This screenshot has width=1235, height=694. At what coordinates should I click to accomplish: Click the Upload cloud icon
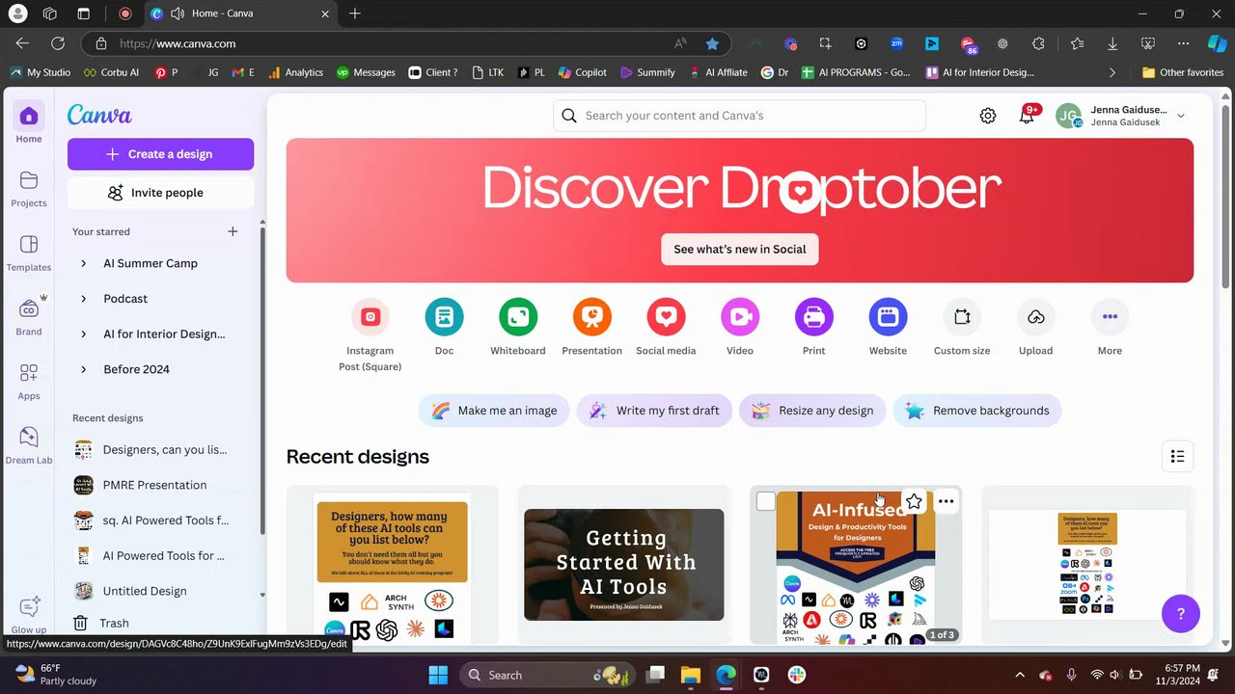point(1036,317)
